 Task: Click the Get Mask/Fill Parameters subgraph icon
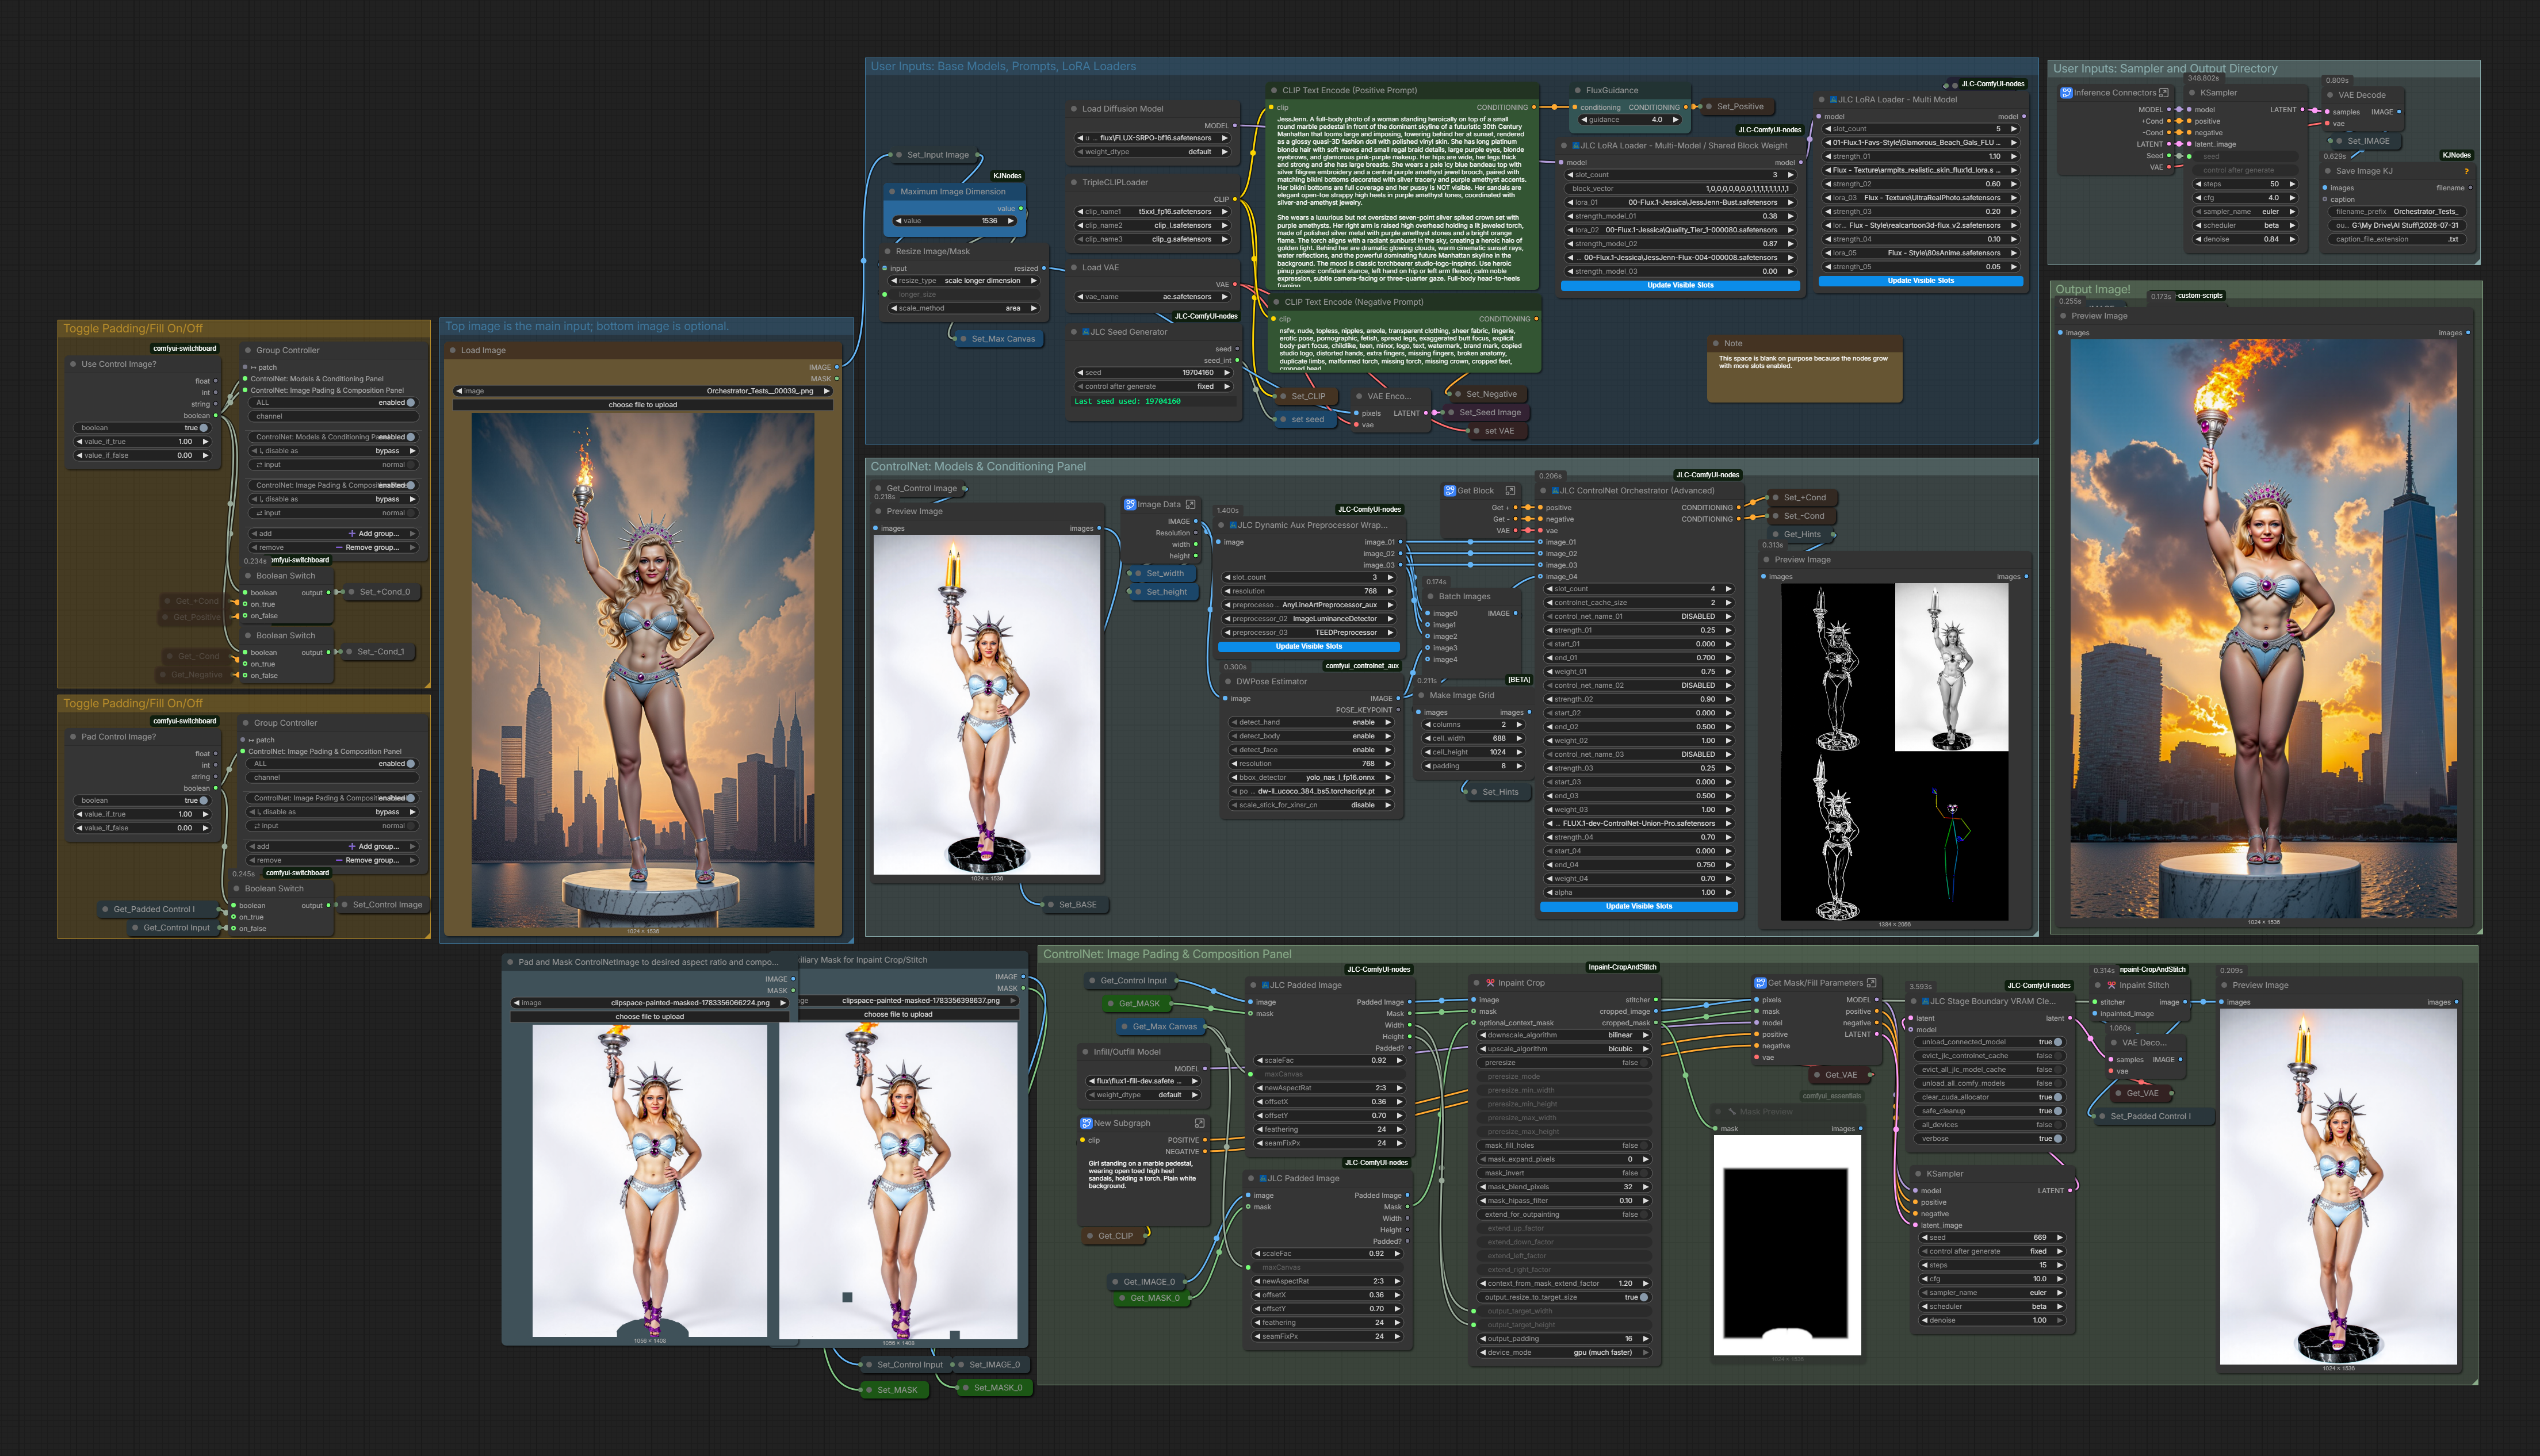1761,983
